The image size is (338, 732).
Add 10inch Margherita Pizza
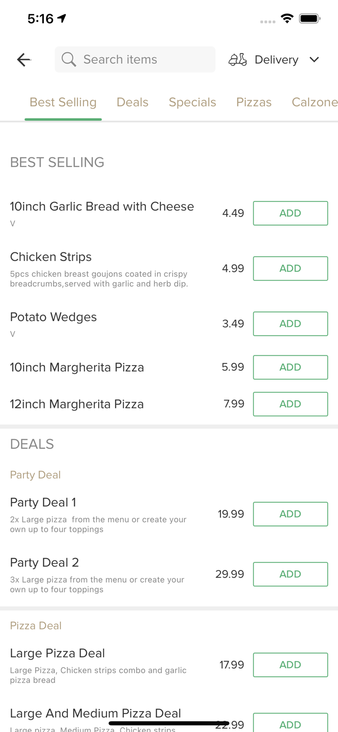pos(290,367)
